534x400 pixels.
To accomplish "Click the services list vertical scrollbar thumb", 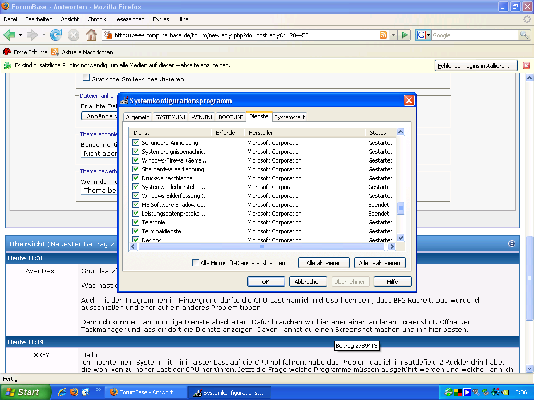I will point(401,207).
